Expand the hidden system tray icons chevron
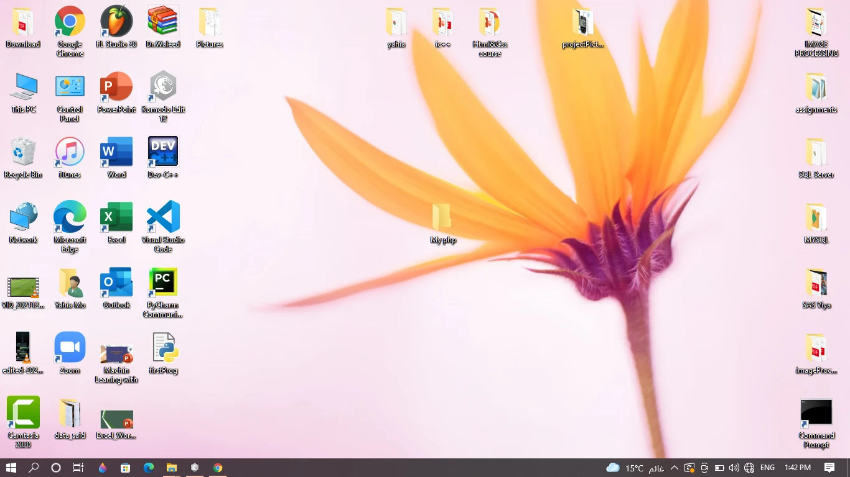The width and height of the screenshot is (850, 477). 674,468
